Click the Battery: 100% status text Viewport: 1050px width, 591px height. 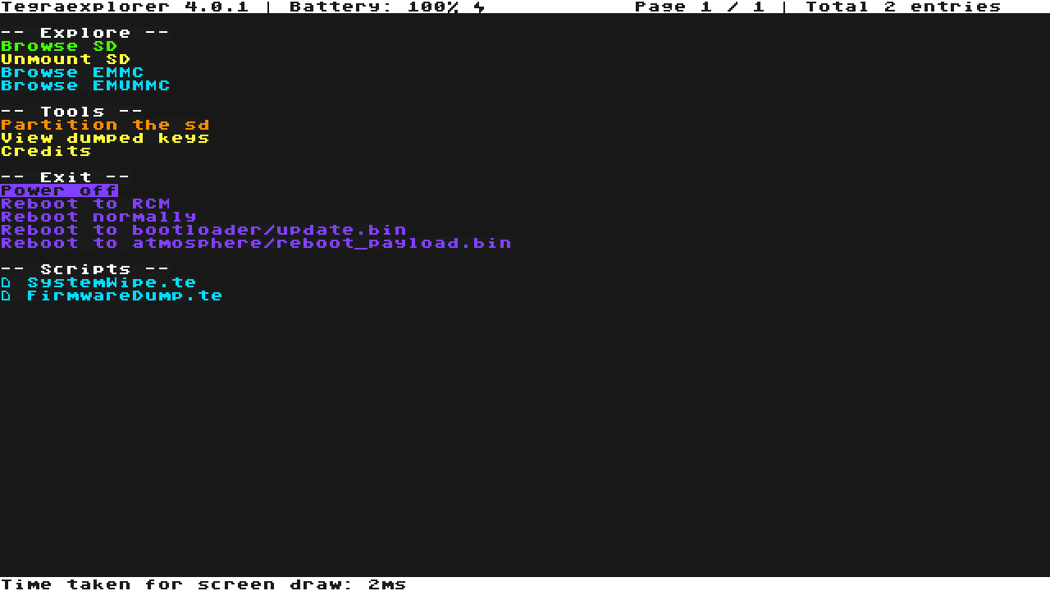click(374, 7)
